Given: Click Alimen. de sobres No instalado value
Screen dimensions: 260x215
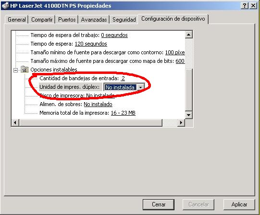Looking at the screenshot, I should pos(98,104).
